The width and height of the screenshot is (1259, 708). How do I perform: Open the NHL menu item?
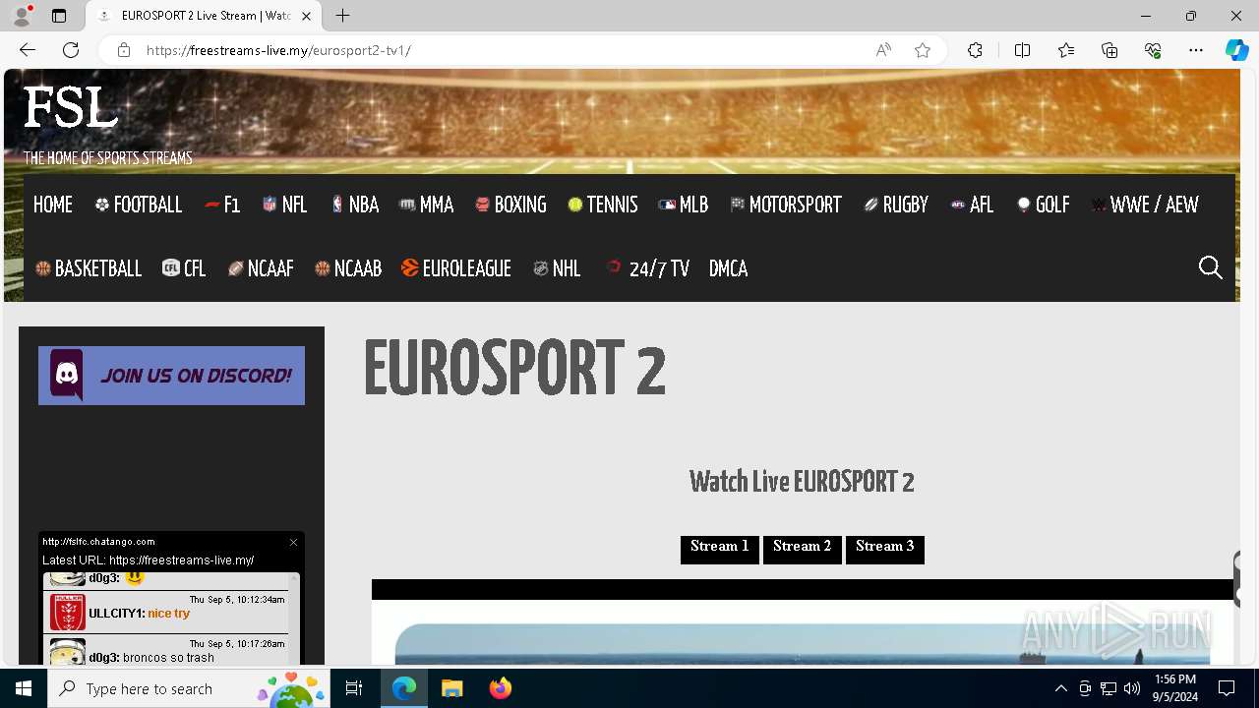click(x=557, y=268)
